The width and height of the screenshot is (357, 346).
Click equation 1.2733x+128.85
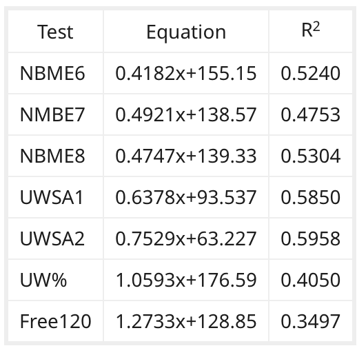point(186,321)
